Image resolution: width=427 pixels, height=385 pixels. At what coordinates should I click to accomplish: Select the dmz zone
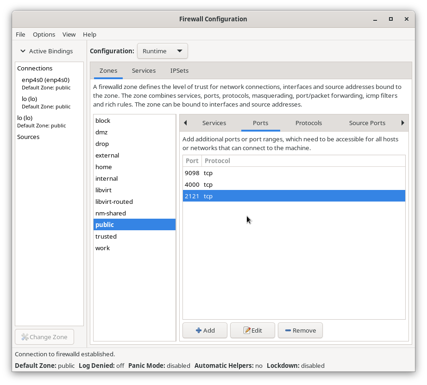[134, 132]
